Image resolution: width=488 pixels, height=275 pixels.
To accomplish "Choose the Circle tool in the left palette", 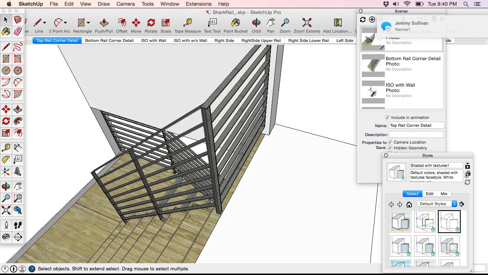I will 6,71.
